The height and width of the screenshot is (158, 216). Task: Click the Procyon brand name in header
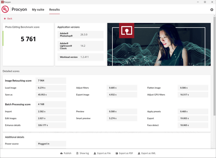click(x=19, y=9)
